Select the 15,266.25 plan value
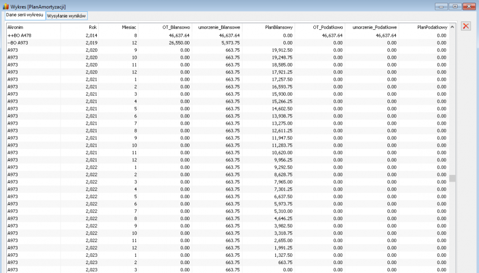The image size is (479, 273). click(x=282, y=102)
